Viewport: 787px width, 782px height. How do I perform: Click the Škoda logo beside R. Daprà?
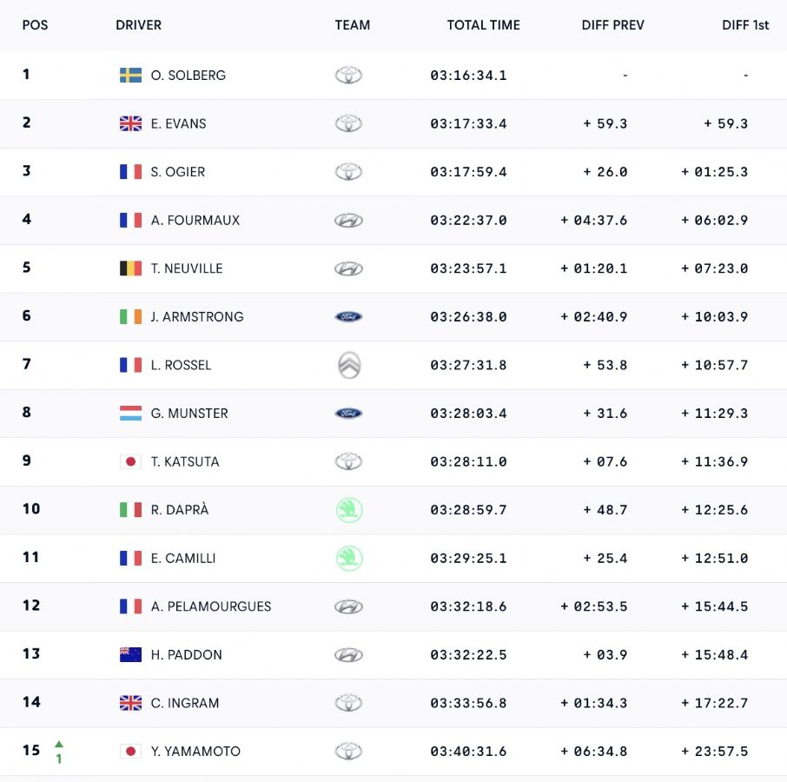[x=349, y=510]
